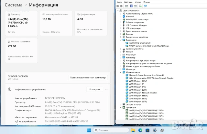
Task: Select Контролери за звук, видео и игри
Action: (x=140, y=60)
